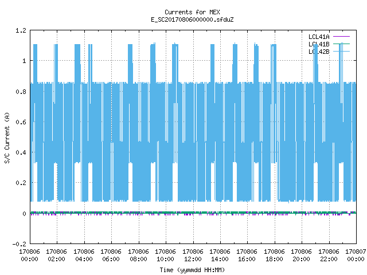The image size is (367, 275).
Task: Click the x-axis tick '170806 10:00'
Action: pos(165,256)
